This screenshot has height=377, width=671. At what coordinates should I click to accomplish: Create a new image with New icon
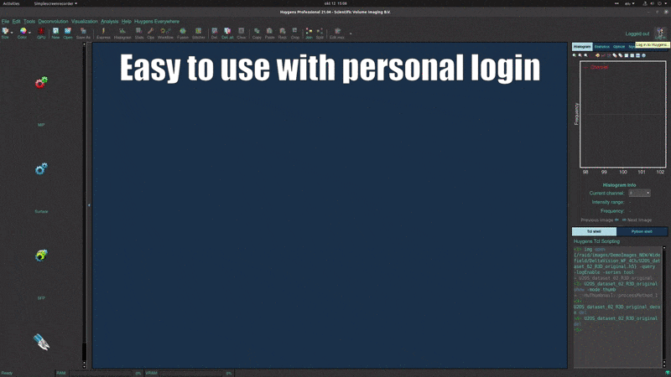[55, 33]
